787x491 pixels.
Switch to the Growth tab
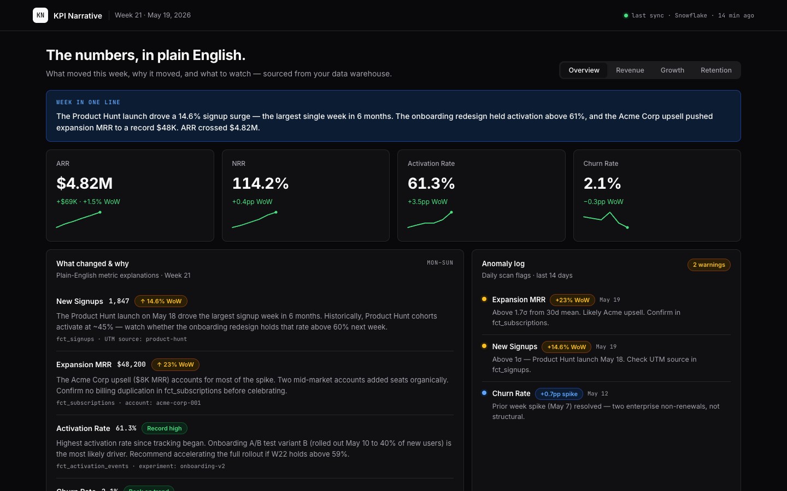click(x=672, y=70)
